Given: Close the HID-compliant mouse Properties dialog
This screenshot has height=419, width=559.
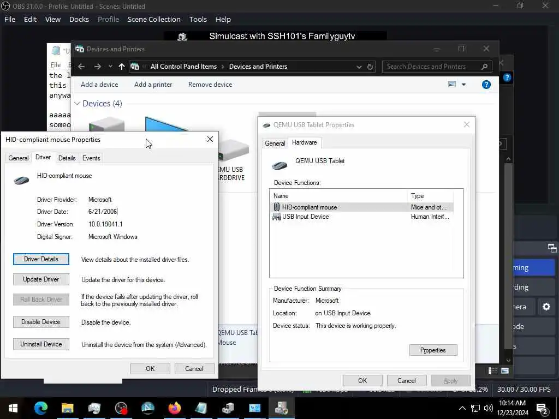Looking at the screenshot, I should pos(210,139).
